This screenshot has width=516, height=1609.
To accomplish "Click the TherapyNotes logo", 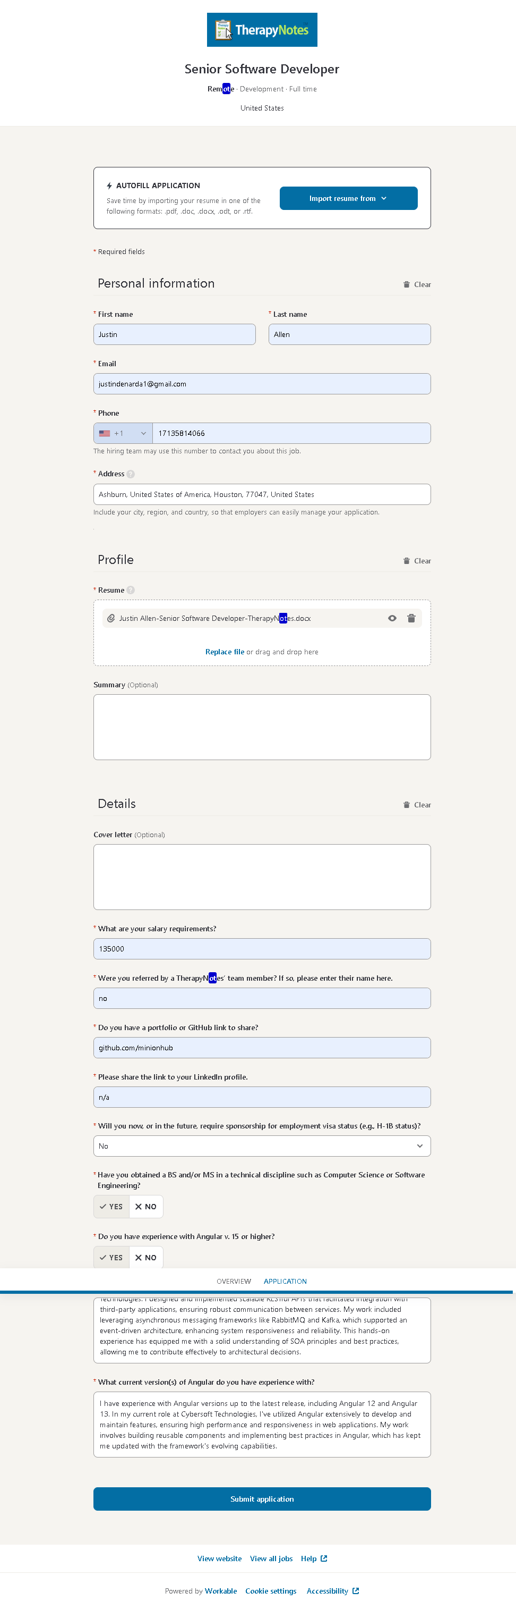I will tap(261, 30).
